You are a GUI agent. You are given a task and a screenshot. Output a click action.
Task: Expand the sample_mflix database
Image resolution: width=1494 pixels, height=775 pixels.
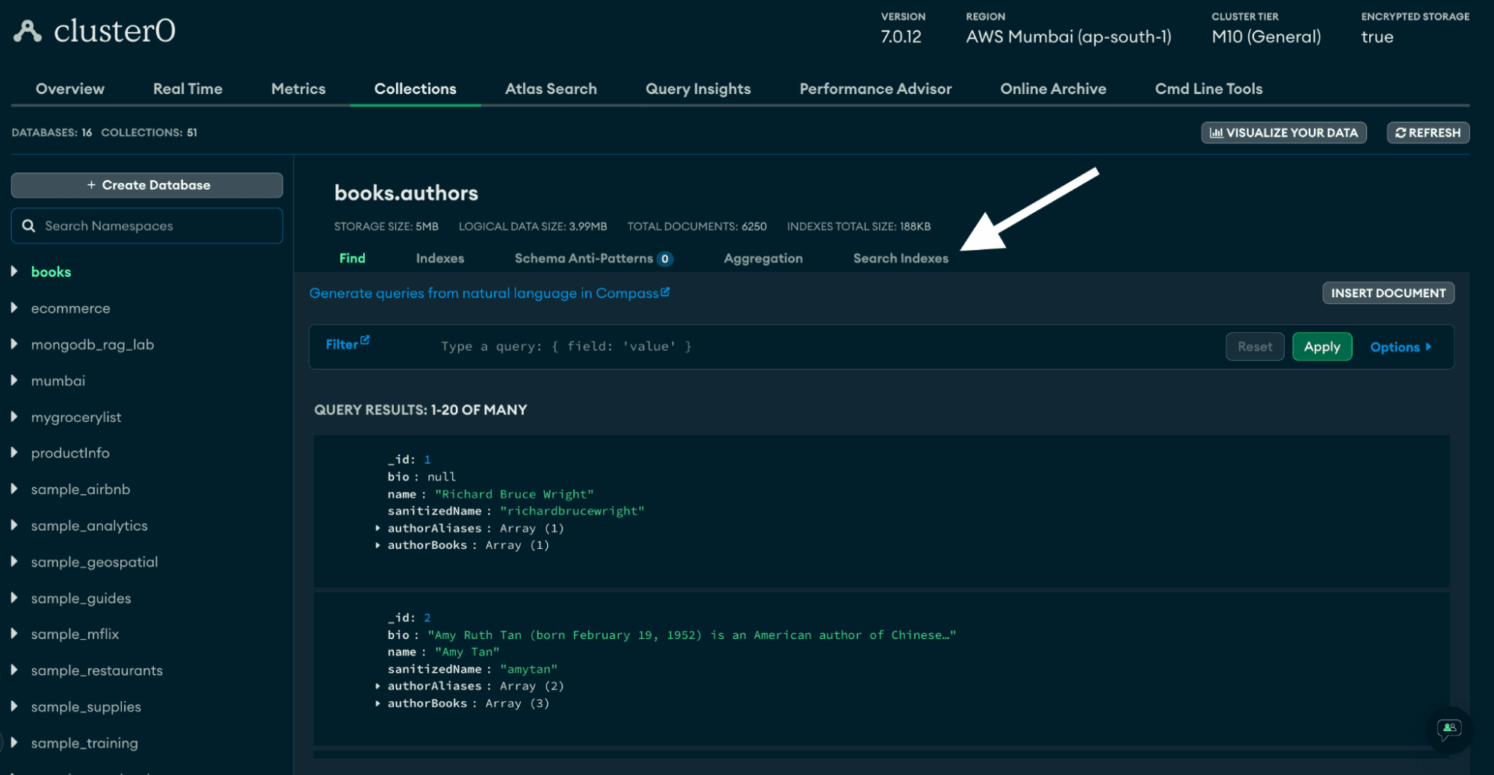(x=14, y=634)
